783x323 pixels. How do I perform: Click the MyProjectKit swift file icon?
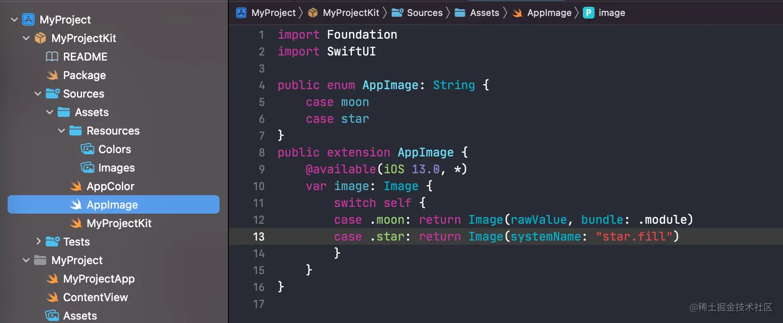pos(76,223)
